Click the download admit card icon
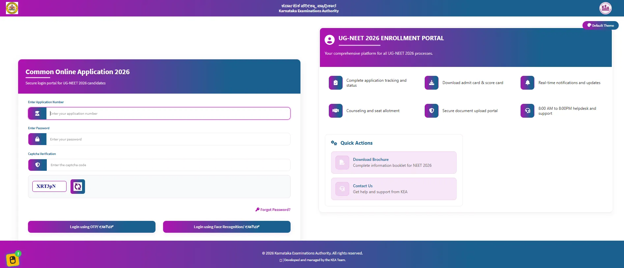Viewport: 624px width, 268px height. (431, 83)
